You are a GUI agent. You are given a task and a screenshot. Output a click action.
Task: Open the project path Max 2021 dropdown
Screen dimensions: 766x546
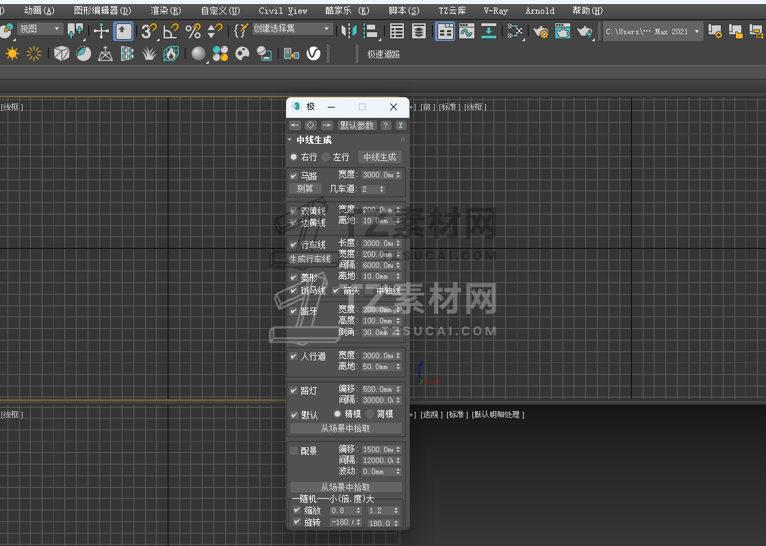point(654,32)
